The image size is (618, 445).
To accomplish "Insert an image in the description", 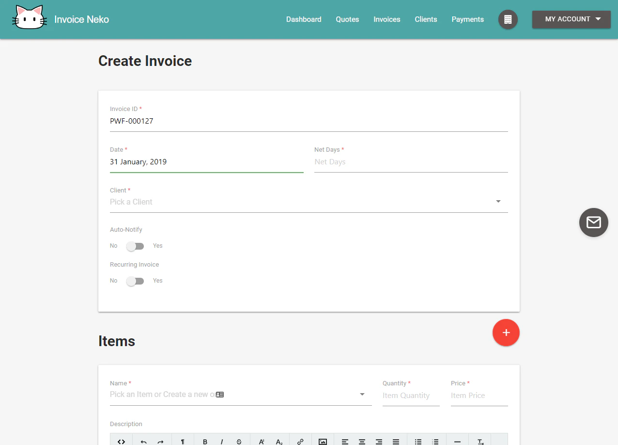I will coord(323,442).
